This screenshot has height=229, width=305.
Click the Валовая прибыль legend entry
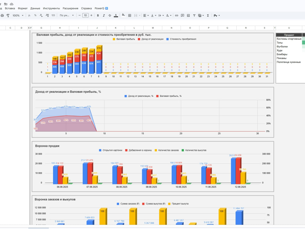(x=124, y=39)
